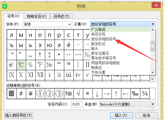Pick recently used square root √ symbol

[x=78, y=93]
